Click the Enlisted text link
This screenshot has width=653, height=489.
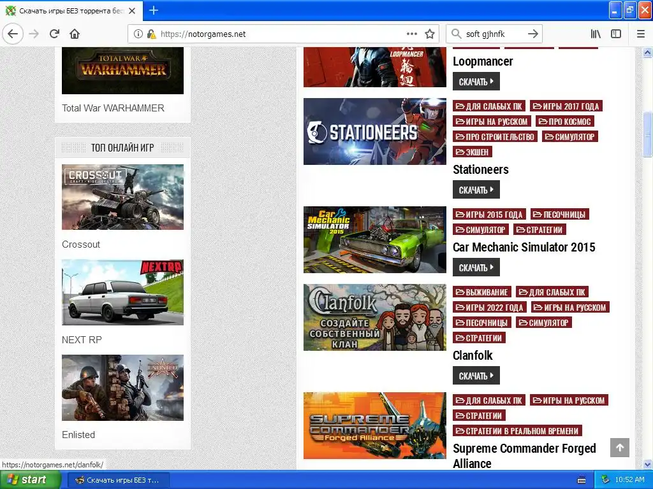[78, 435]
